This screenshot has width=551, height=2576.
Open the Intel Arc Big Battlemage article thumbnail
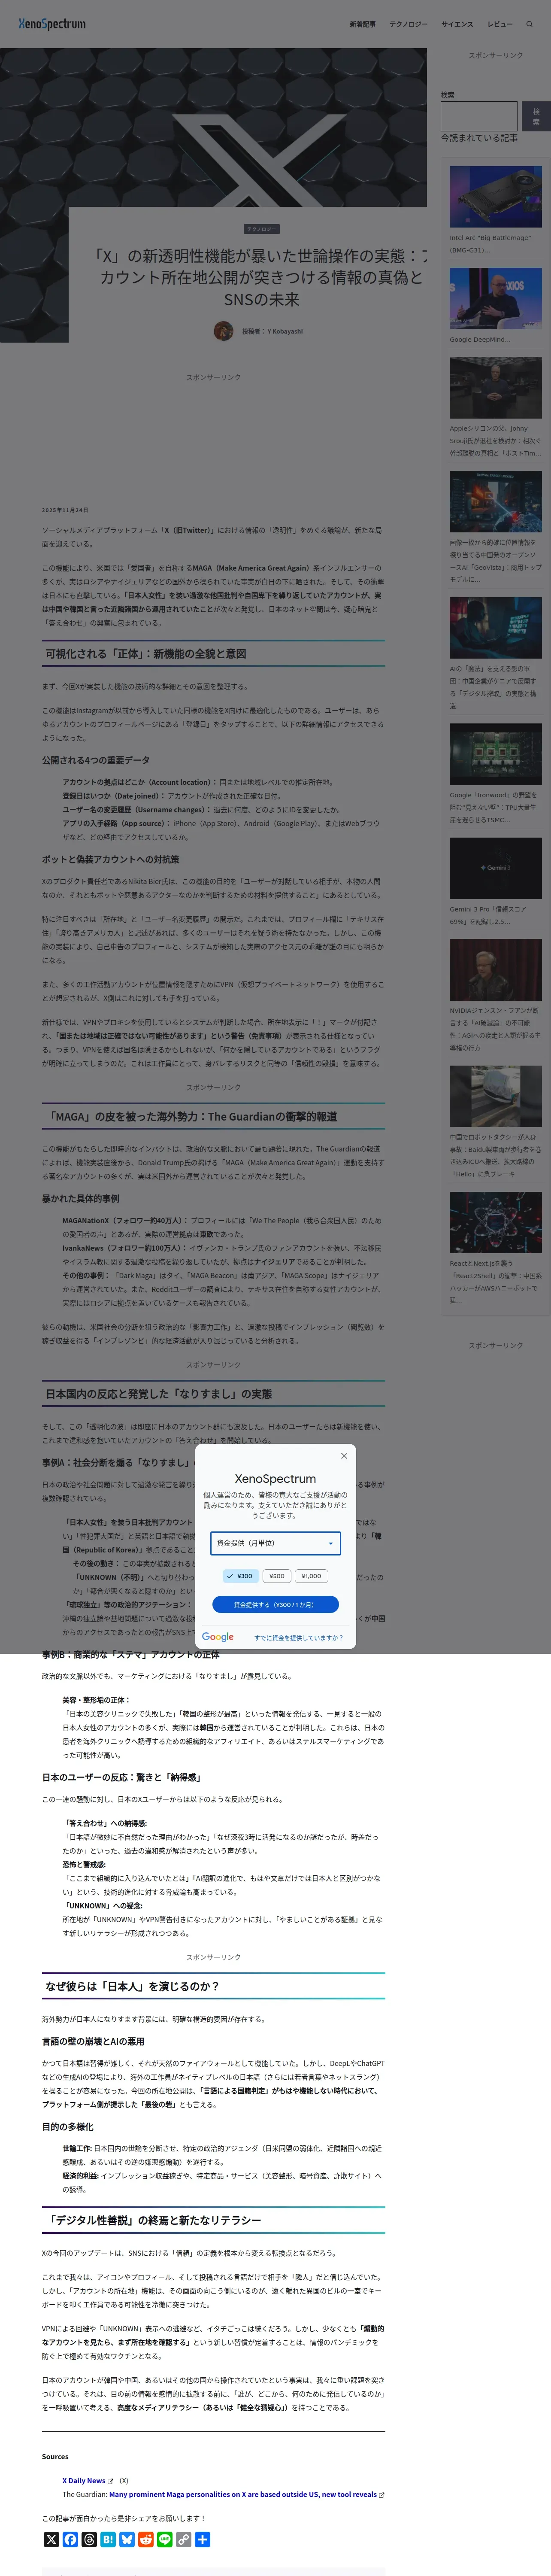click(x=495, y=196)
